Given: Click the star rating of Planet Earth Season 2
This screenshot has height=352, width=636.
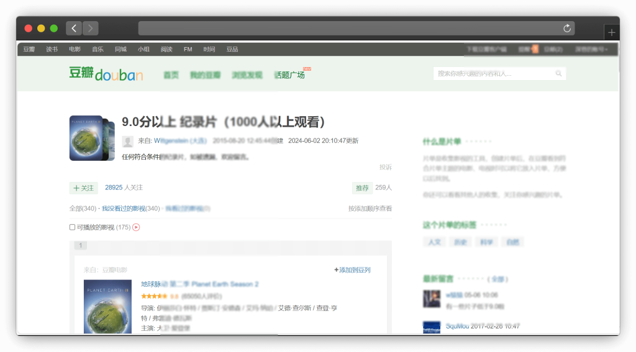Looking at the screenshot, I should 154,296.
